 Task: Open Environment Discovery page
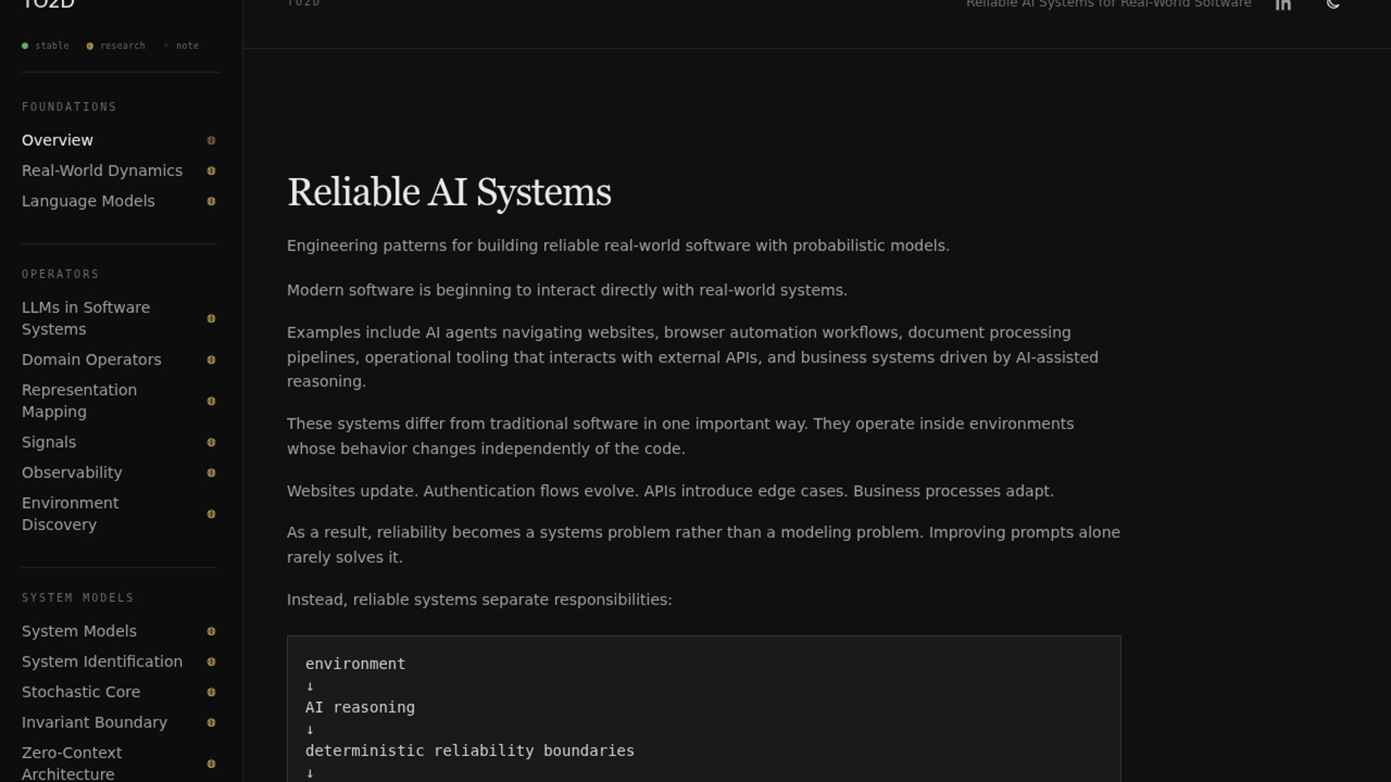[70, 514]
